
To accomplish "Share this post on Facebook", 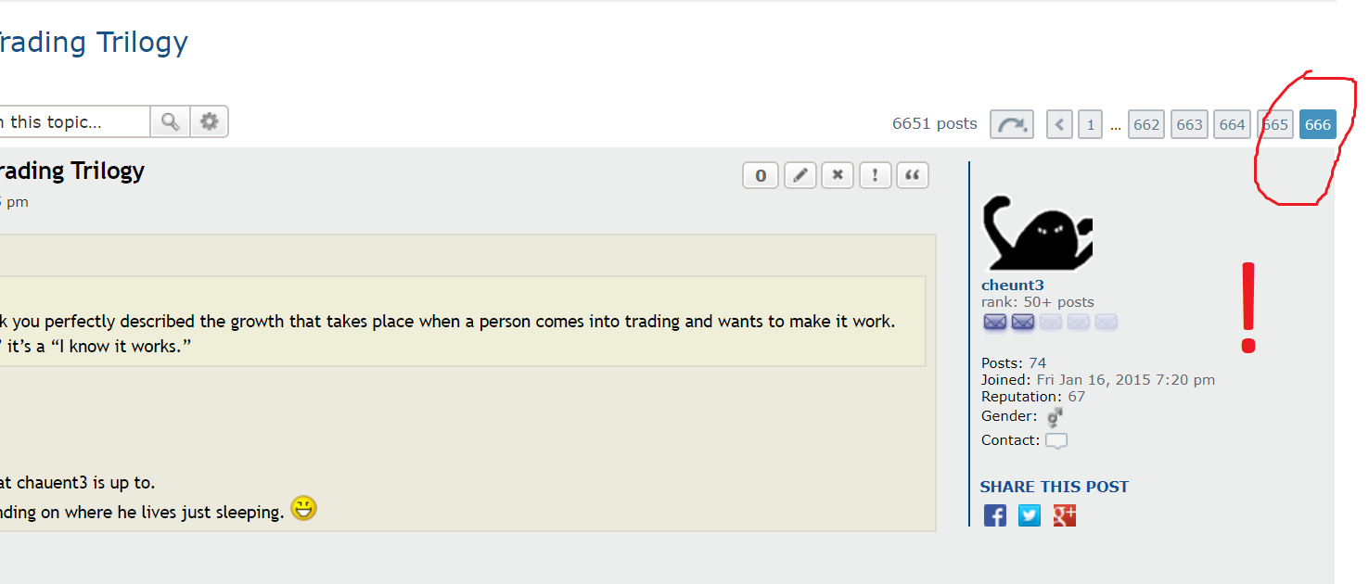I will coord(994,515).
